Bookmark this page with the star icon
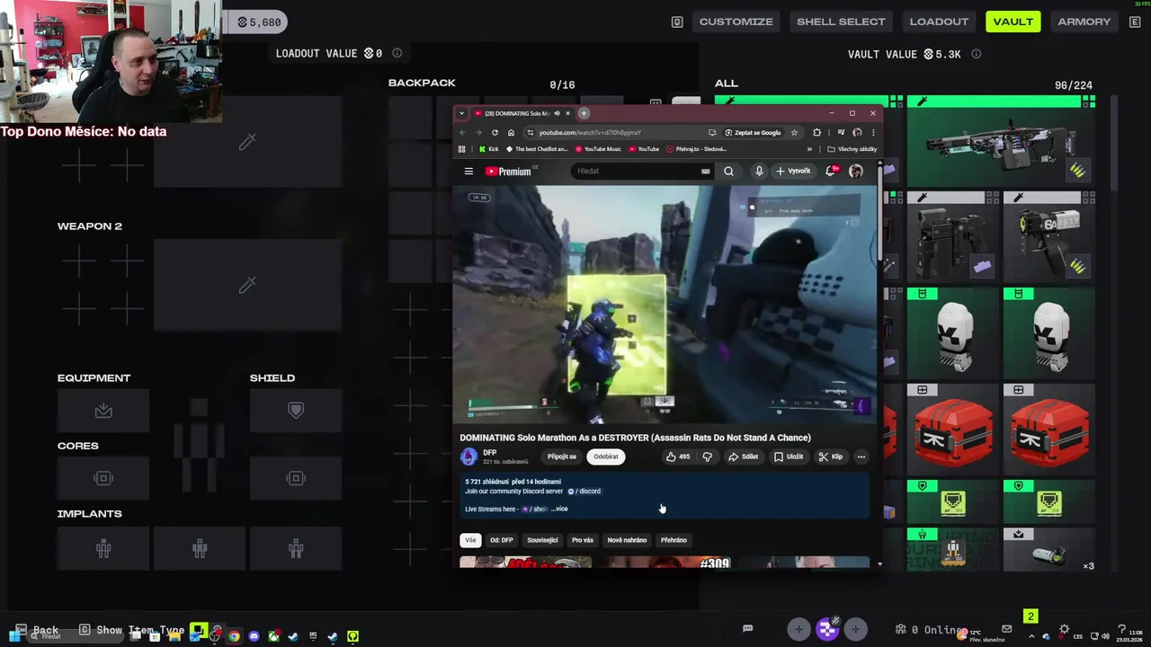Viewport: 1151px width, 647px height. click(x=794, y=132)
